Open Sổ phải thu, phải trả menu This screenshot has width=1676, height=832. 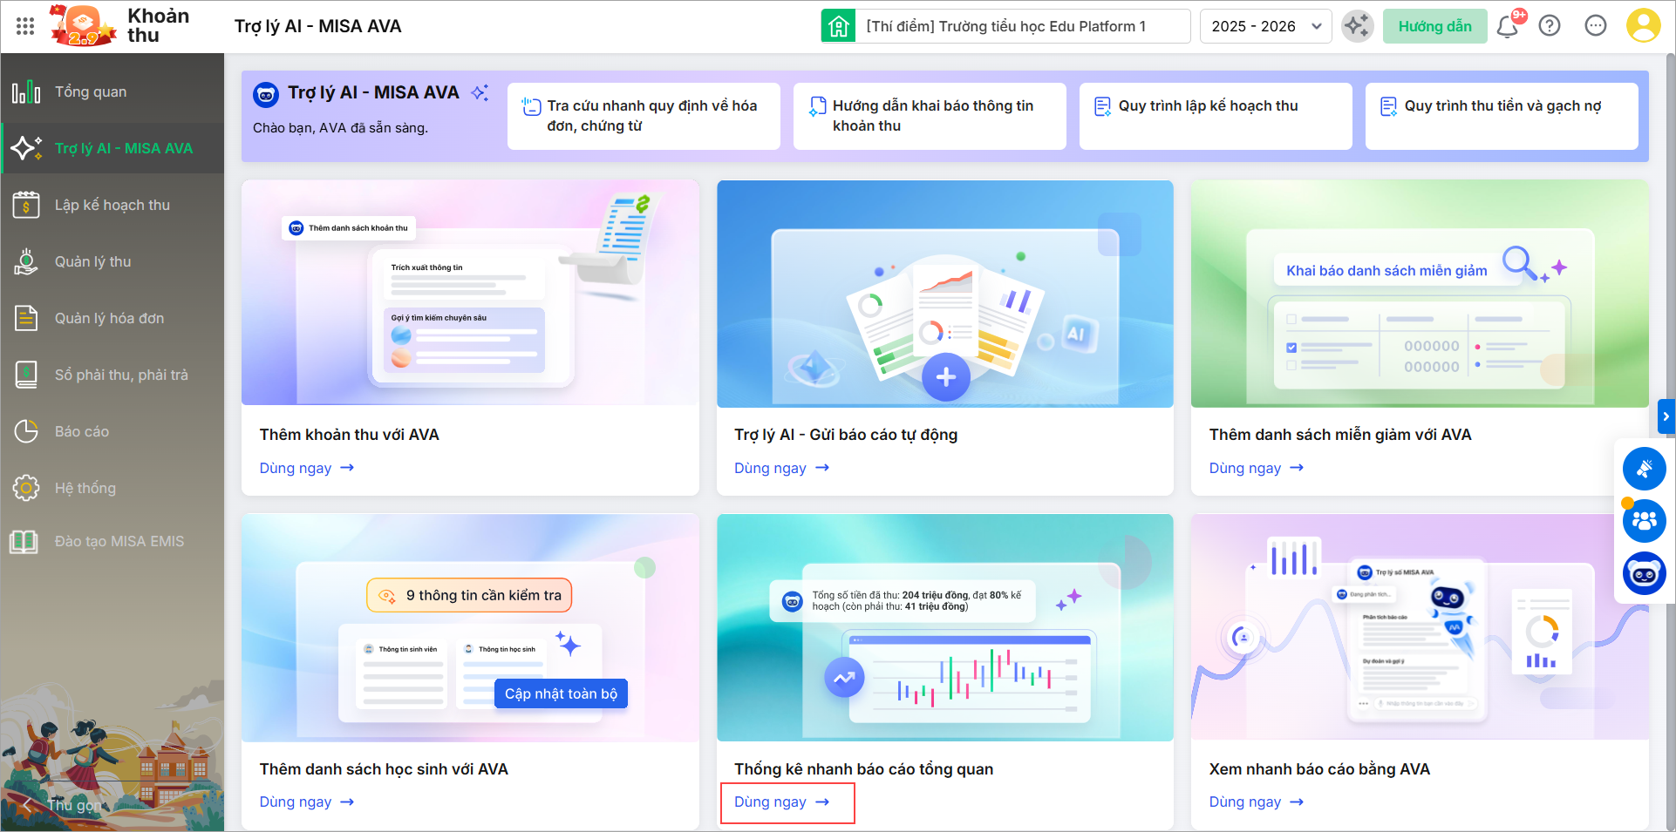(x=112, y=375)
